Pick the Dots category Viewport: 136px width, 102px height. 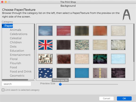point(13,47)
